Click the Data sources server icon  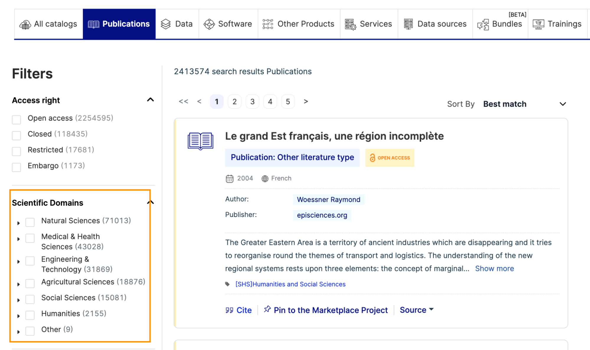[408, 24]
